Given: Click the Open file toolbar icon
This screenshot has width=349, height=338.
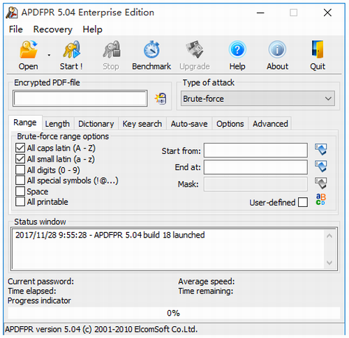Looking at the screenshot, I should (29, 49).
